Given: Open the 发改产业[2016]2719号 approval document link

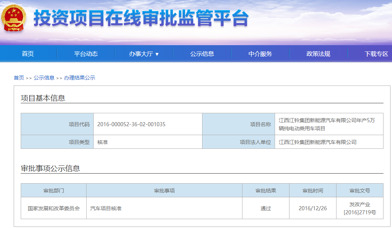Looking at the screenshot, I should 361,208.
